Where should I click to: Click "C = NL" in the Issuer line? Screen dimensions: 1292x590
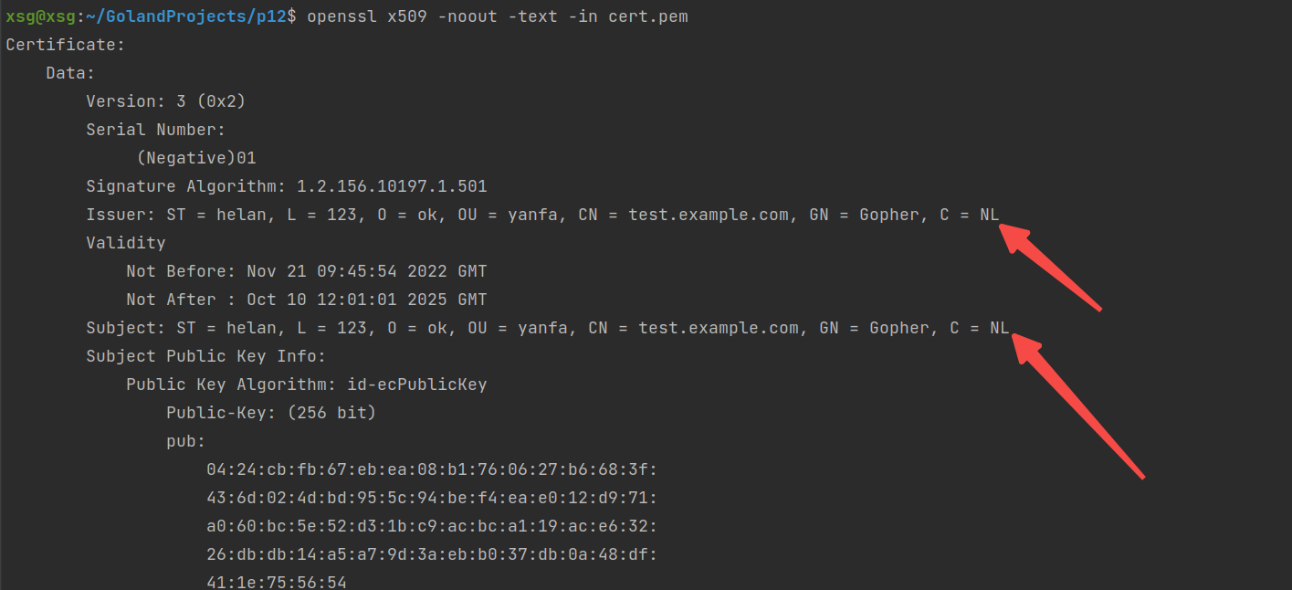pos(969,215)
